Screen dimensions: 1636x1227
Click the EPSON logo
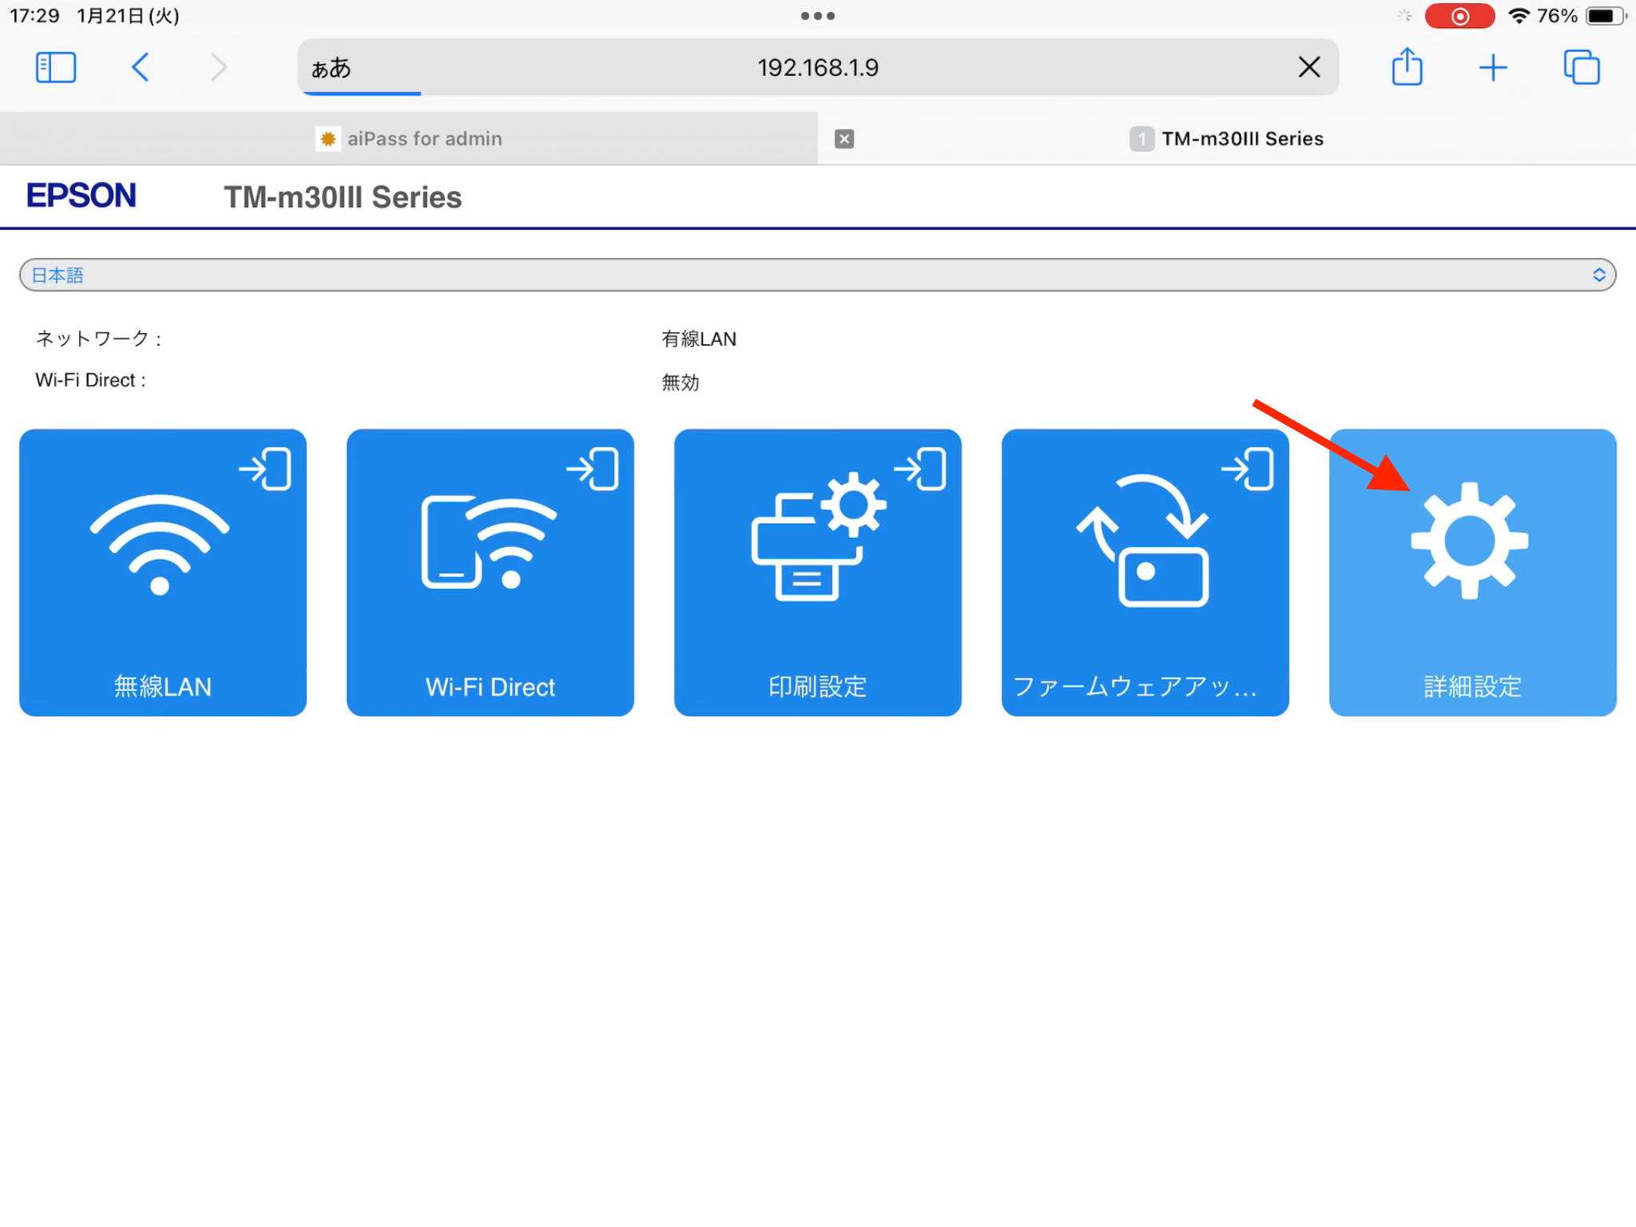click(x=81, y=196)
